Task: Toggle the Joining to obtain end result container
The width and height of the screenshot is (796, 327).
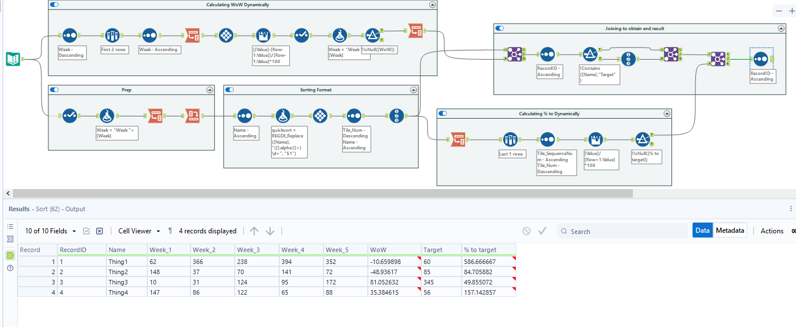Action: coord(499,28)
